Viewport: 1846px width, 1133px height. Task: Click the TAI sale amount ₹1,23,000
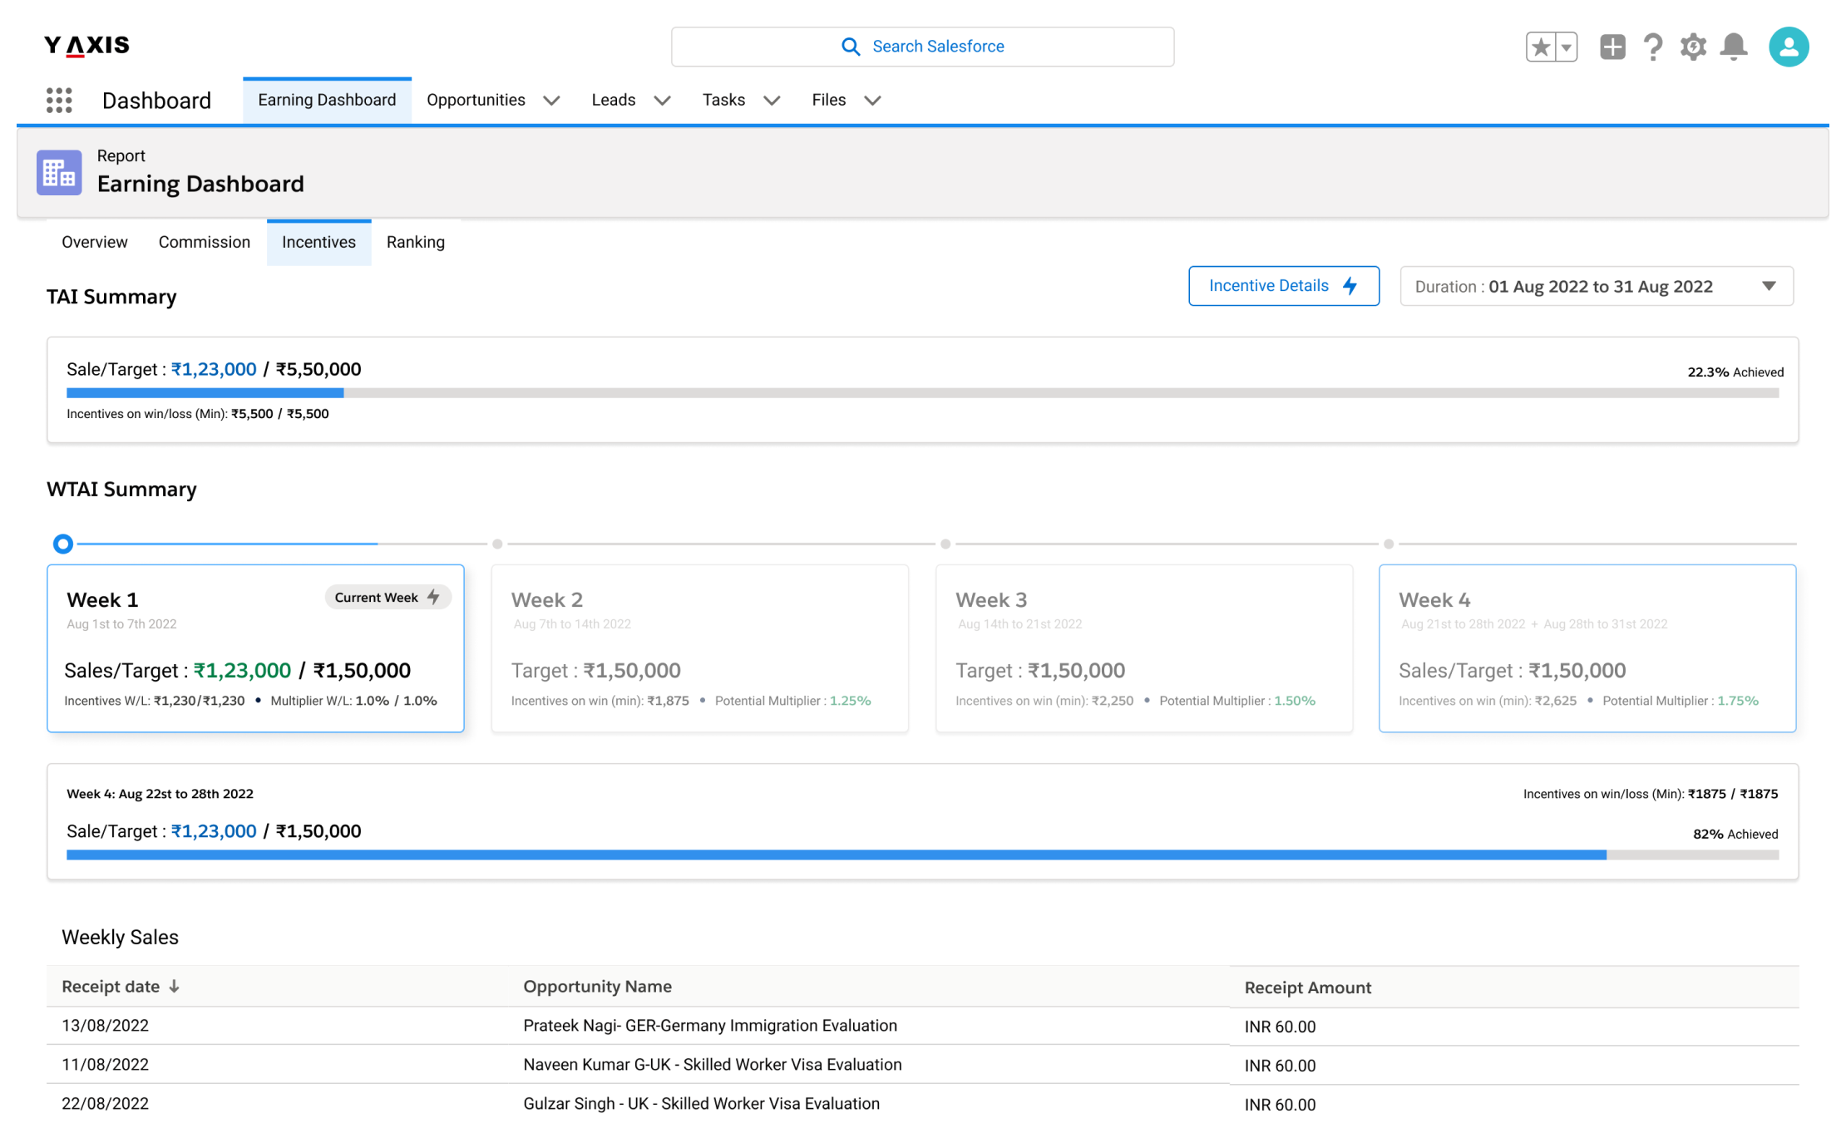[x=214, y=369]
